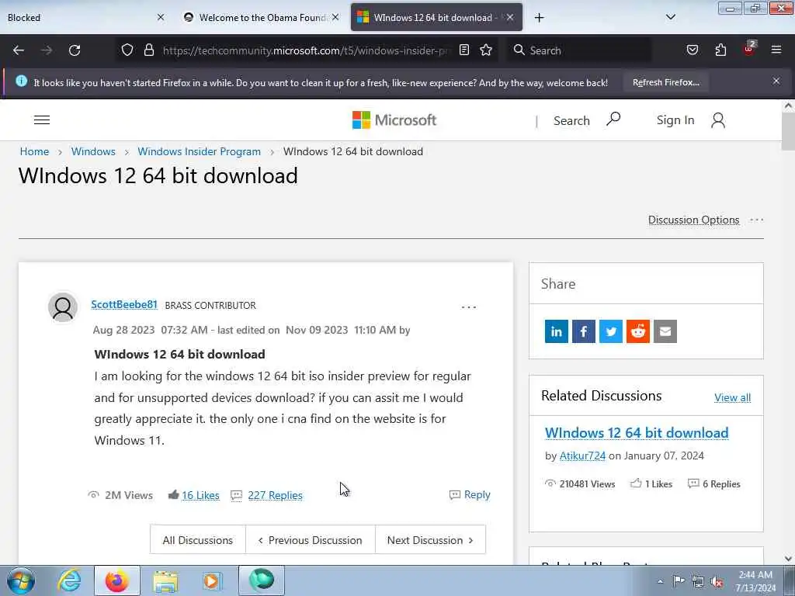795x596 pixels.
Task: Go back to the previous page
Action: pyautogui.click(x=19, y=50)
